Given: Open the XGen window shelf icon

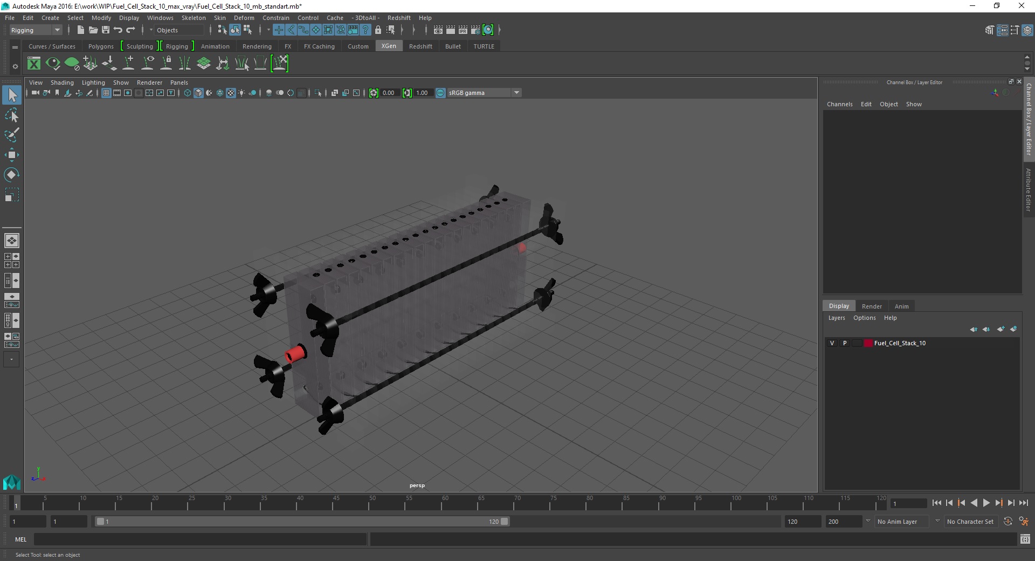Looking at the screenshot, I should 34,64.
